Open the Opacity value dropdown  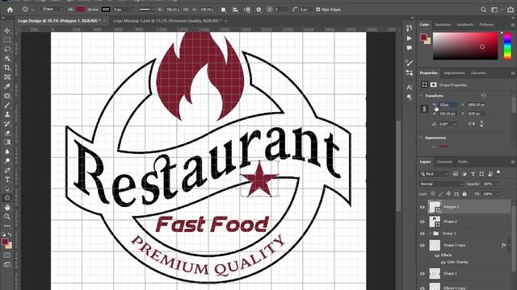(498, 184)
